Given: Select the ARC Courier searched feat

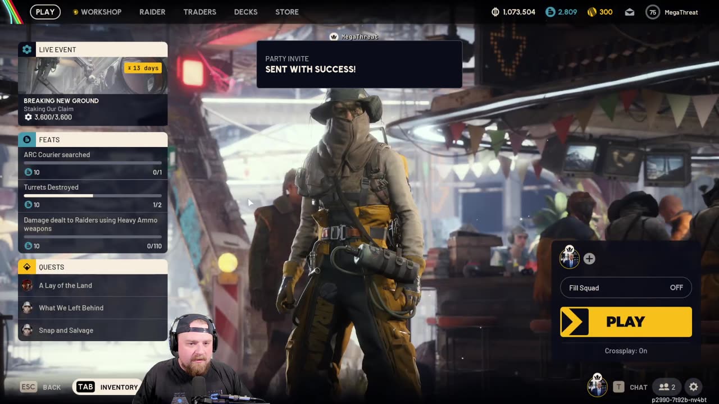Looking at the screenshot, I should [93, 163].
